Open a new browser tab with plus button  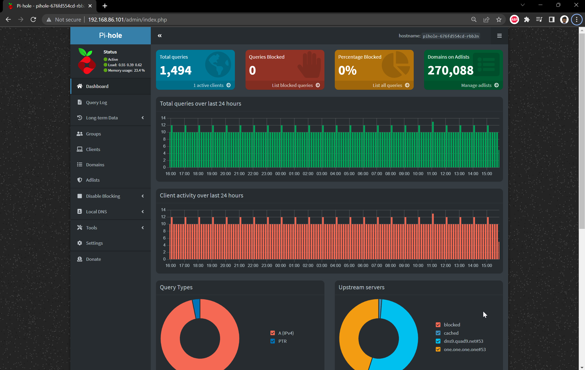pos(105,6)
